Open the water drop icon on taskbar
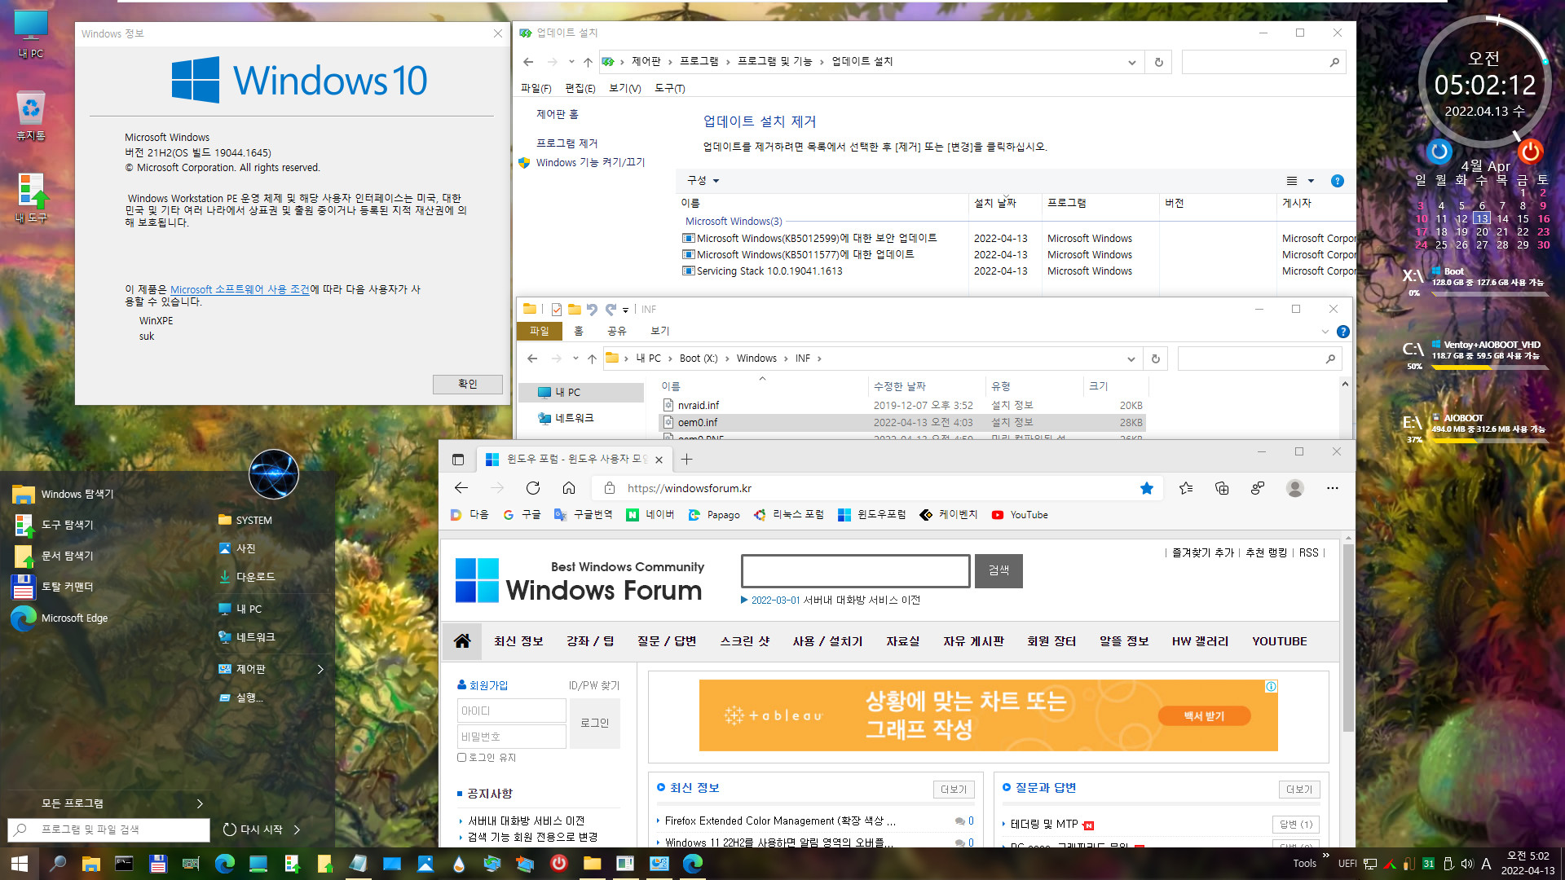 [x=459, y=864]
